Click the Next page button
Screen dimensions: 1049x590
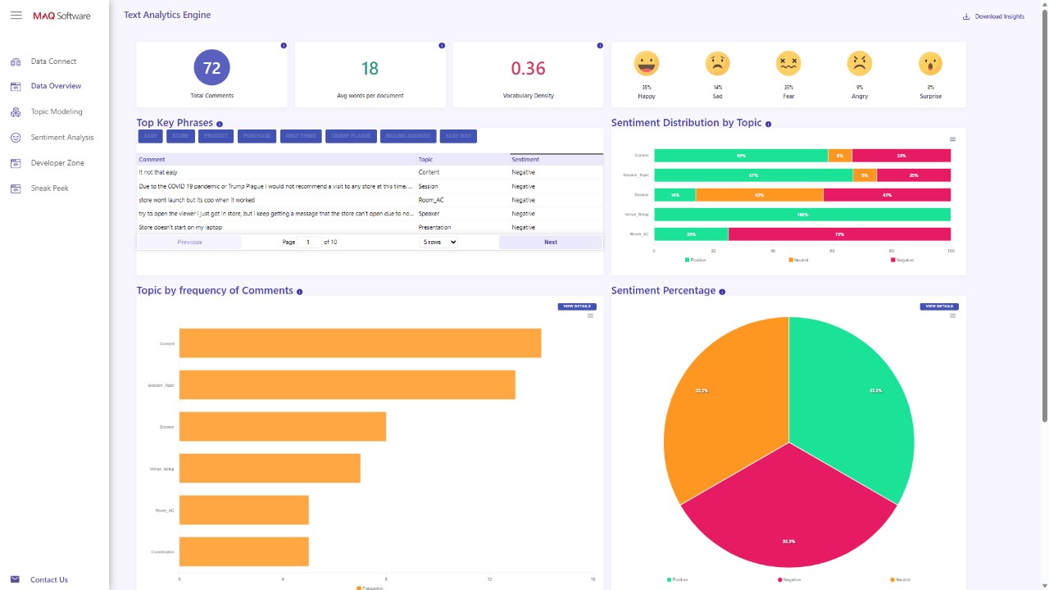point(551,242)
